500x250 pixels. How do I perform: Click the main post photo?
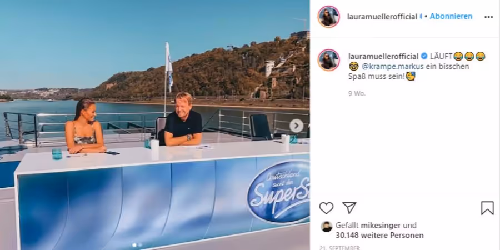[154, 125]
